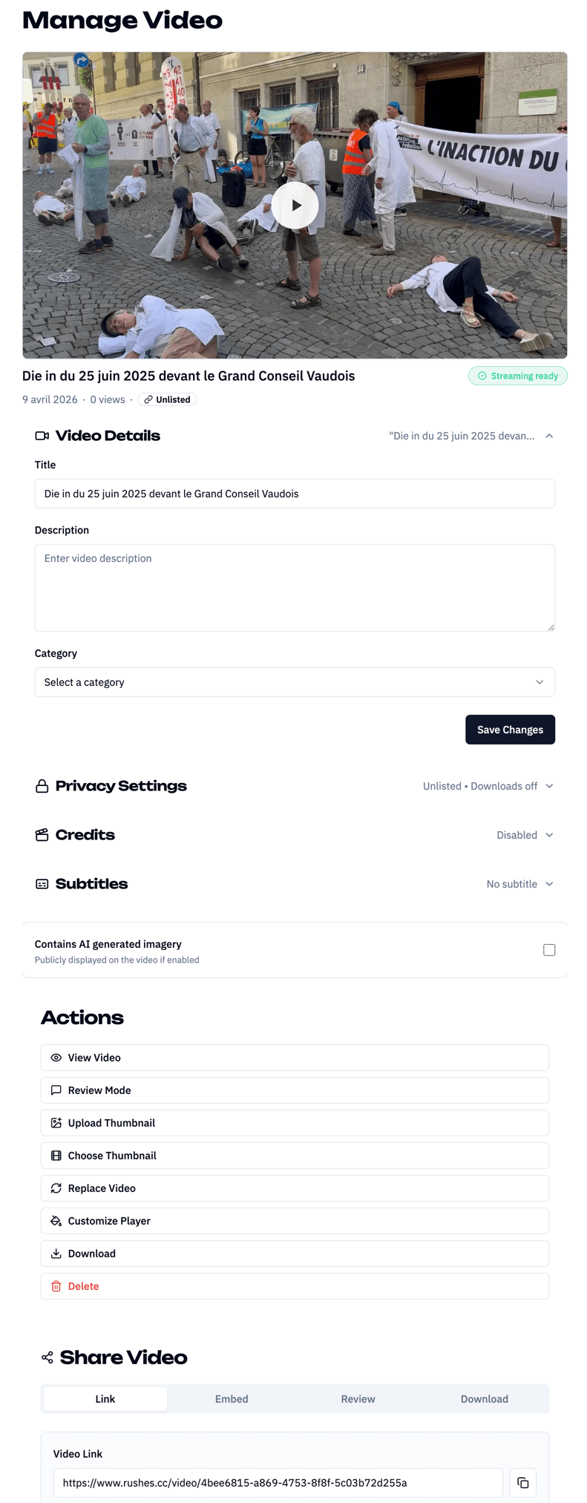This screenshot has height=1503, width=587.
Task: Expand the Credits section chevron
Action: pyautogui.click(x=549, y=835)
